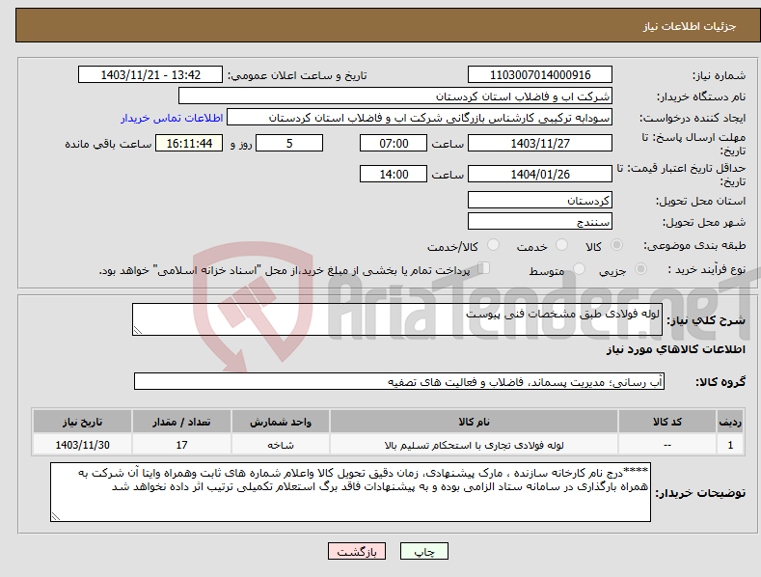Click the delivery city field سنندج

[x=540, y=222]
